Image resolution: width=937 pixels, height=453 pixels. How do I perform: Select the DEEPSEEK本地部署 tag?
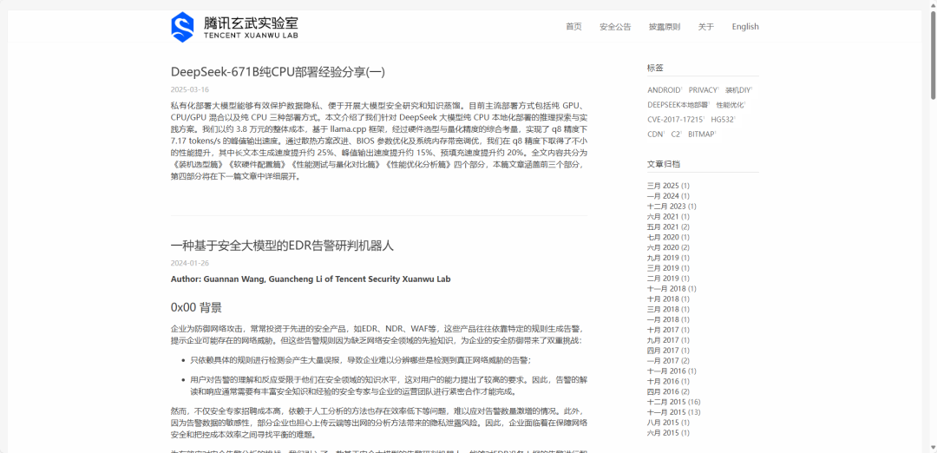pyautogui.click(x=677, y=105)
